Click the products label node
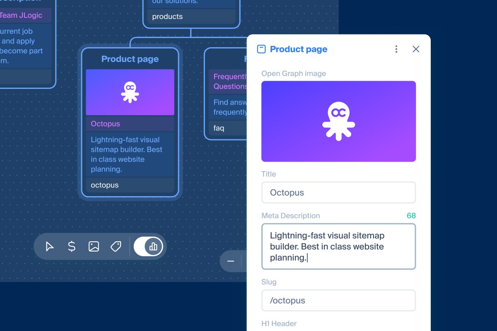The image size is (497, 331). (x=167, y=17)
